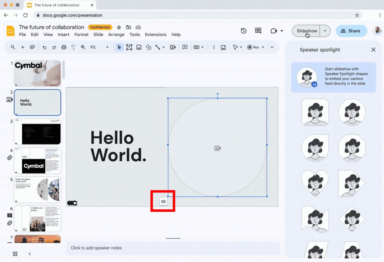
Task: Select the line tool
Action: click(x=158, y=47)
